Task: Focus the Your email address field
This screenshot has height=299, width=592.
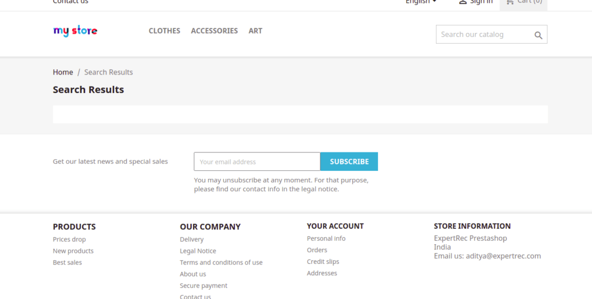Action: coord(257,162)
